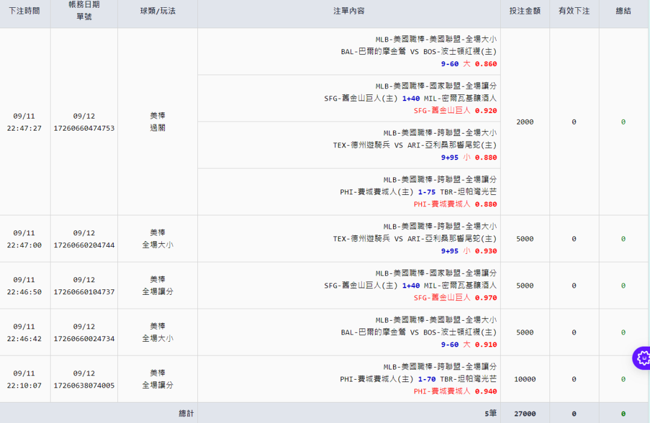Select the odds value 0.910
Screen dimensions: 650x423
[486, 345]
